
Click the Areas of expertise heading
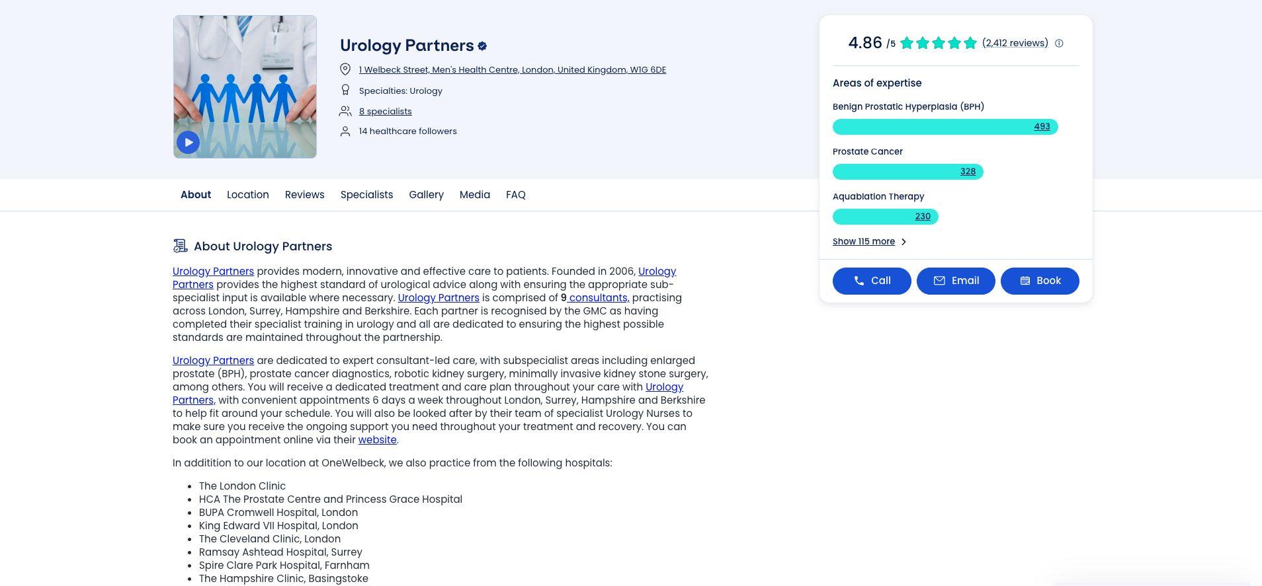(x=877, y=83)
